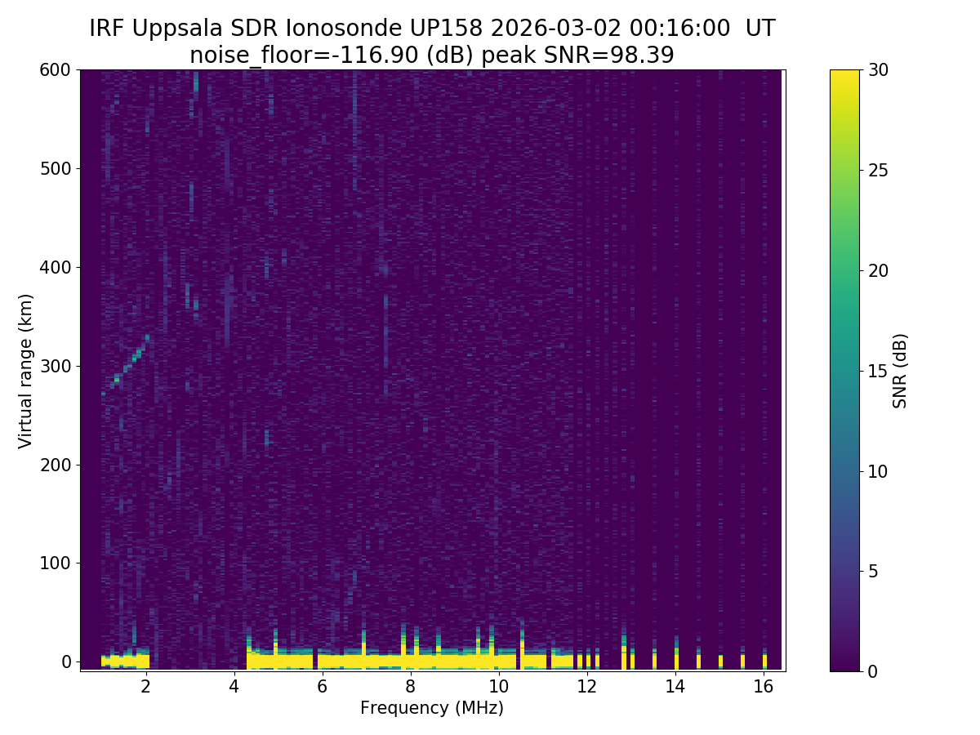The image size is (980, 735).
Task: Click the yellow ground band at 8 MHz
Action: pos(410,658)
